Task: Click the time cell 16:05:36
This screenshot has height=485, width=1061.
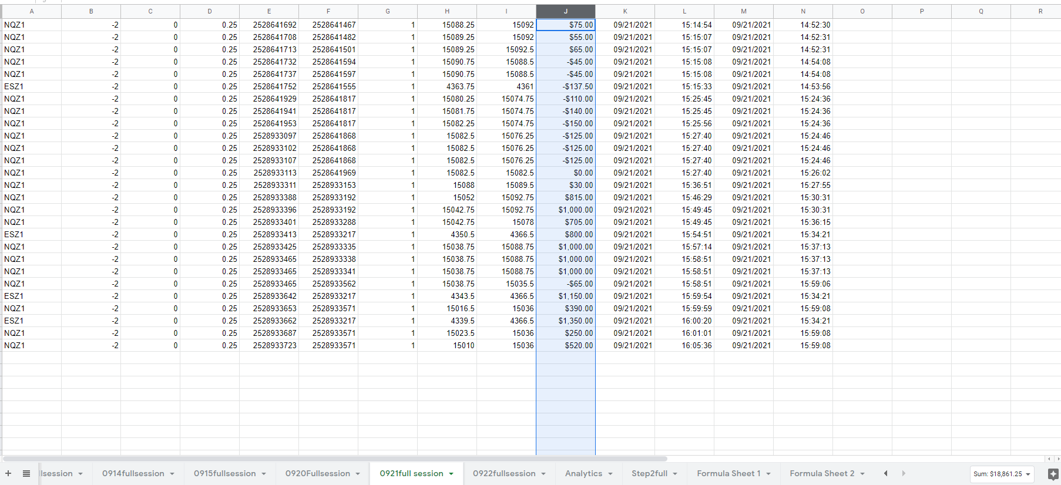Action: coord(684,345)
